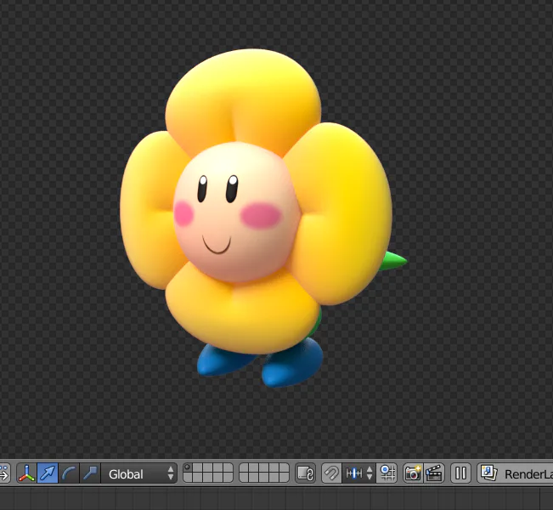Toggle the 3D manipulator widget icon
The height and width of the screenshot is (510, 553).
click(x=27, y=473)
